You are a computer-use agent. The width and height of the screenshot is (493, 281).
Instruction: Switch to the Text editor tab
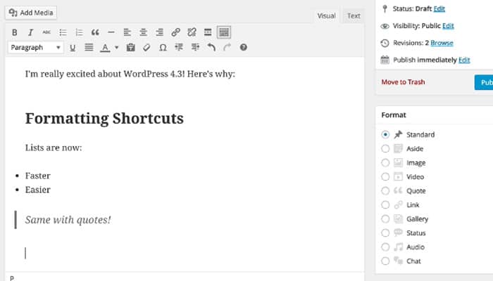[354, 15]
